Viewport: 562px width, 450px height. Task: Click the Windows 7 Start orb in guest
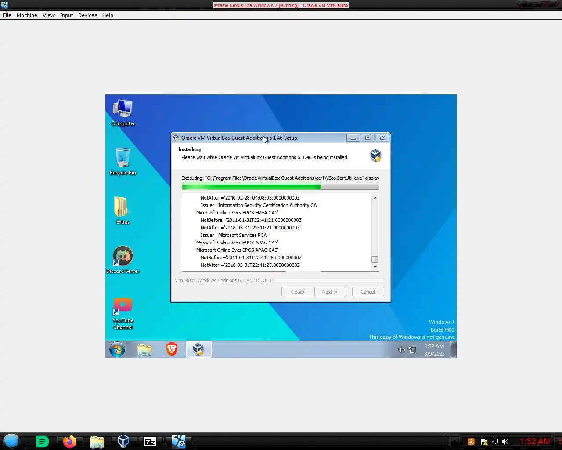117,350
